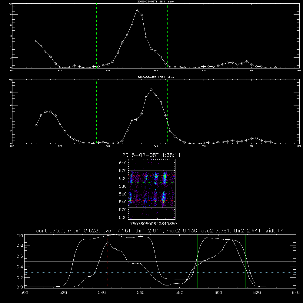
Task: Click the "0.2" y-axis label of bottom plot
Action: coord(20,278)
